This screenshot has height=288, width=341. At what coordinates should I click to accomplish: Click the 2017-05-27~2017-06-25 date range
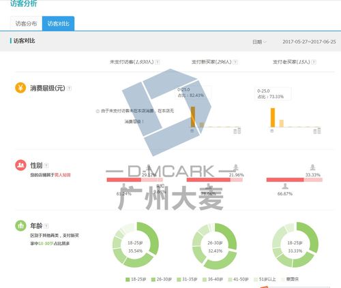pos(309,42)
